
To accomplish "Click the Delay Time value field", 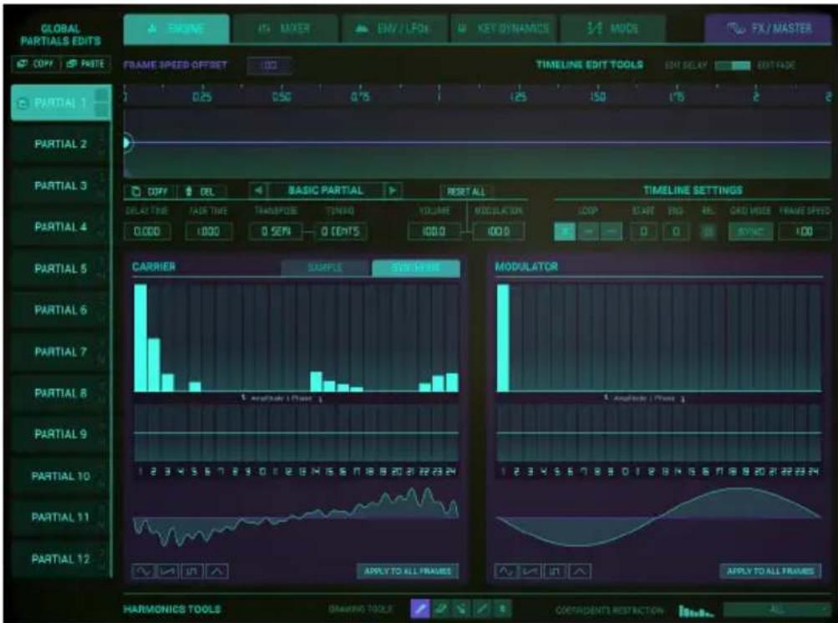I will [x=147, y=231].
